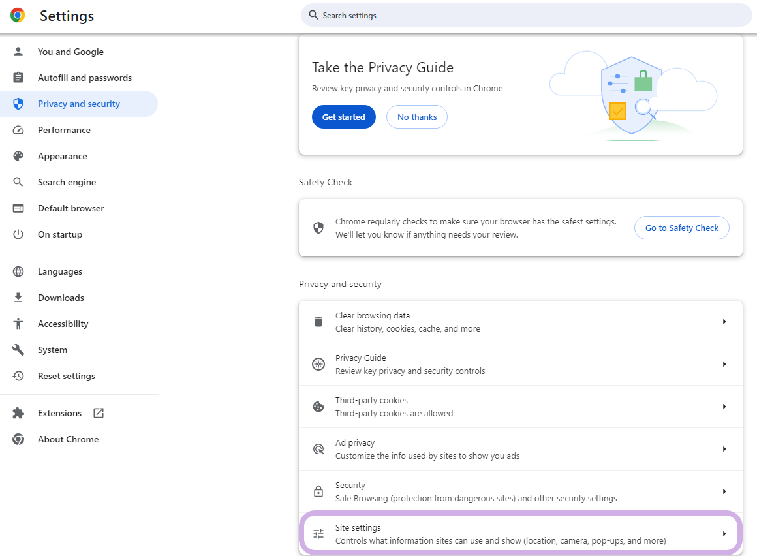Open the Reset settings page
This screenshot has width=757, height=556.
(79, 376)
